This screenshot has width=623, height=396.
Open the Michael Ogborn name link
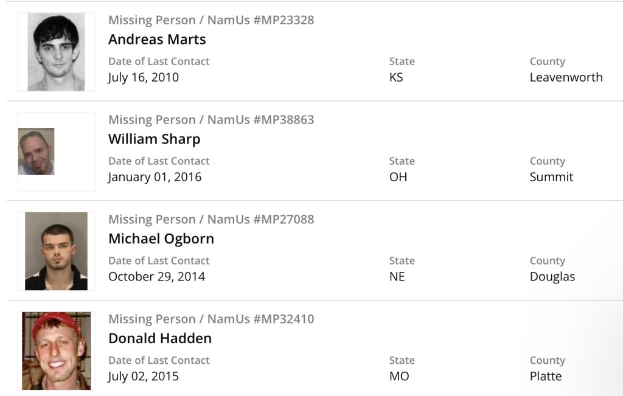[161, 239]
